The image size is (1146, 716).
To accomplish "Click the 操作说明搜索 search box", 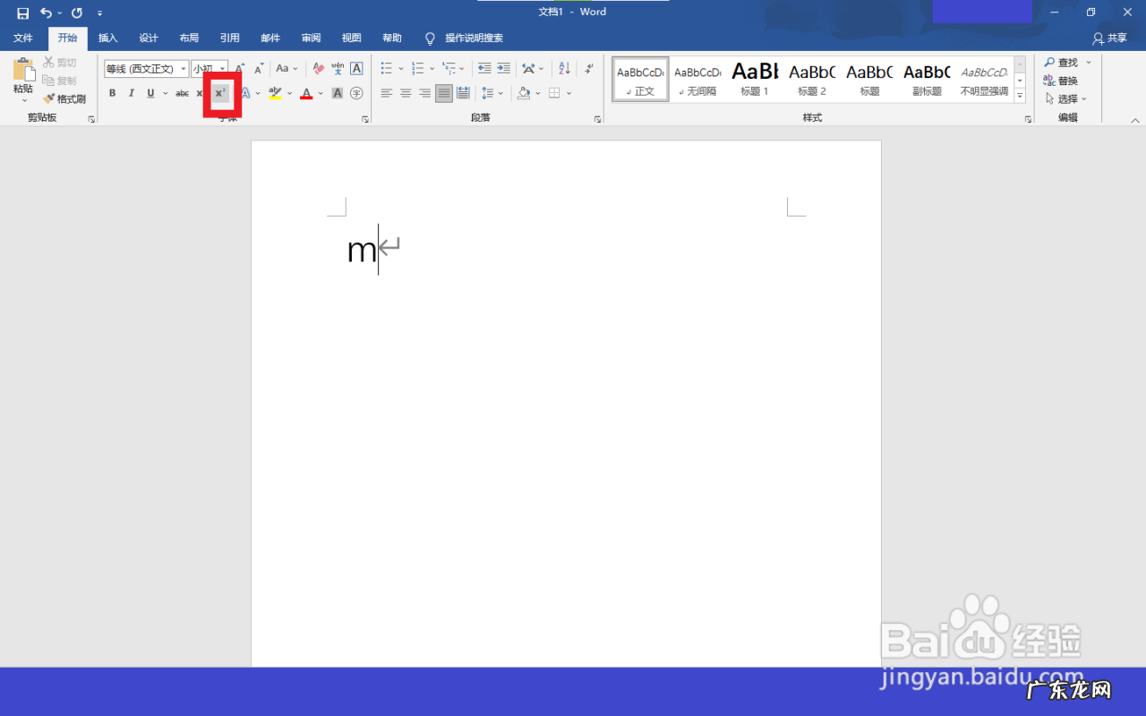I will click(x=474, y=38).
